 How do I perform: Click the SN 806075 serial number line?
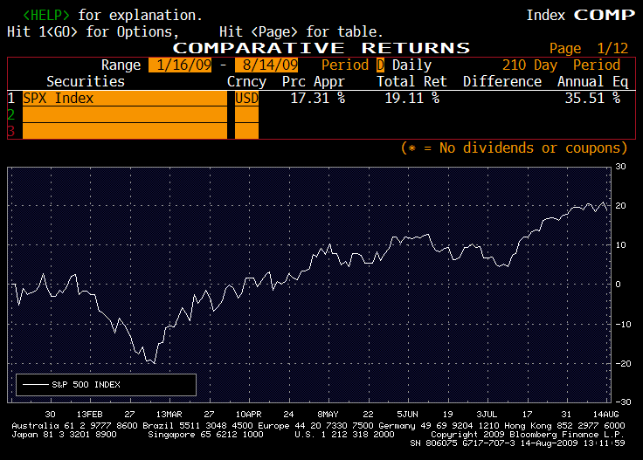517,443
